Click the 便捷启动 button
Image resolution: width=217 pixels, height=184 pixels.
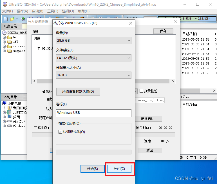148,119
